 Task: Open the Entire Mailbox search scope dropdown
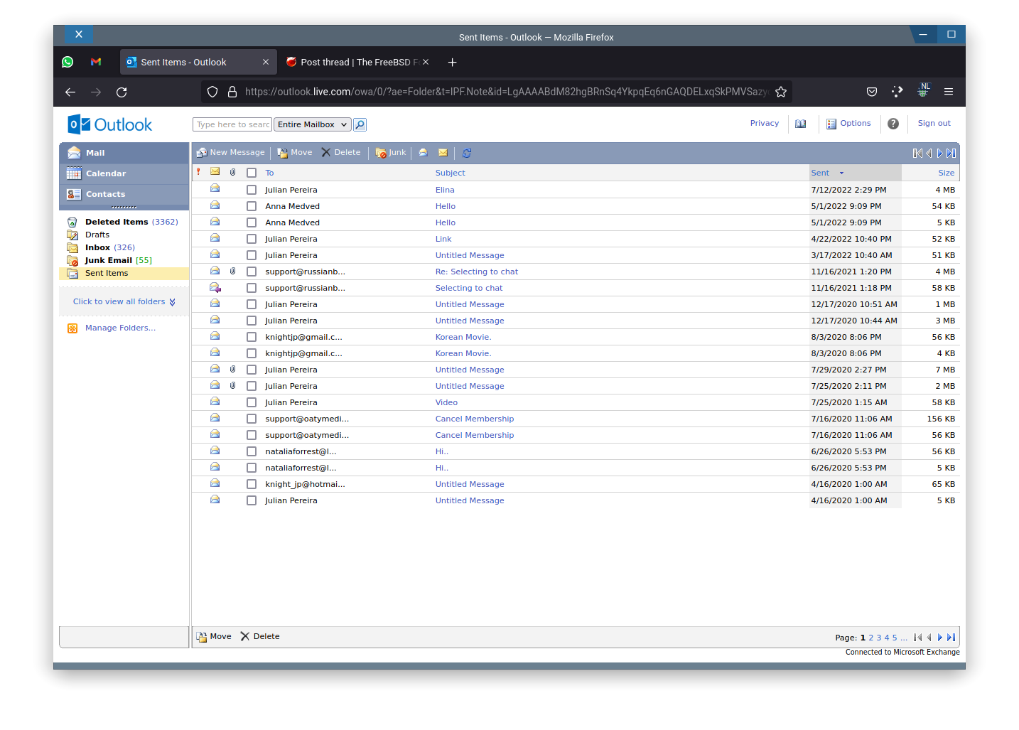313,125
